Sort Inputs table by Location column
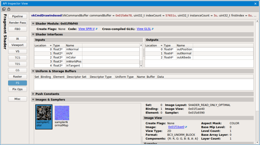Image resolution: width=260 pixels, height=145 pixels. tap(43, 45)
